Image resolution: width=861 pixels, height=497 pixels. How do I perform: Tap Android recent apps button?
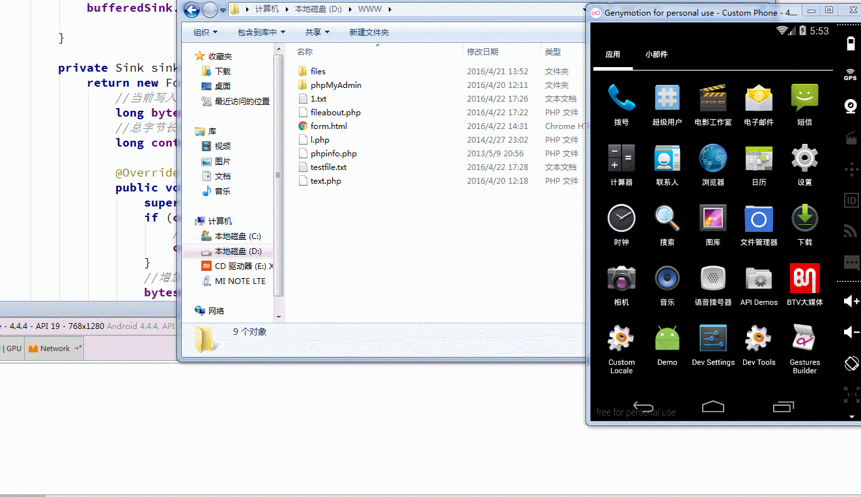(x=783, y=406)
